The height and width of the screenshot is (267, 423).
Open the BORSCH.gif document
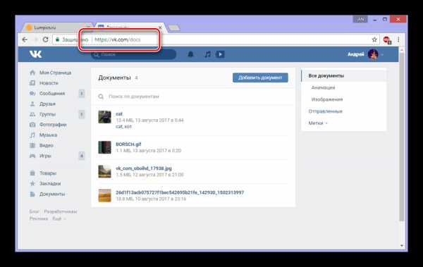click(128, 144)
